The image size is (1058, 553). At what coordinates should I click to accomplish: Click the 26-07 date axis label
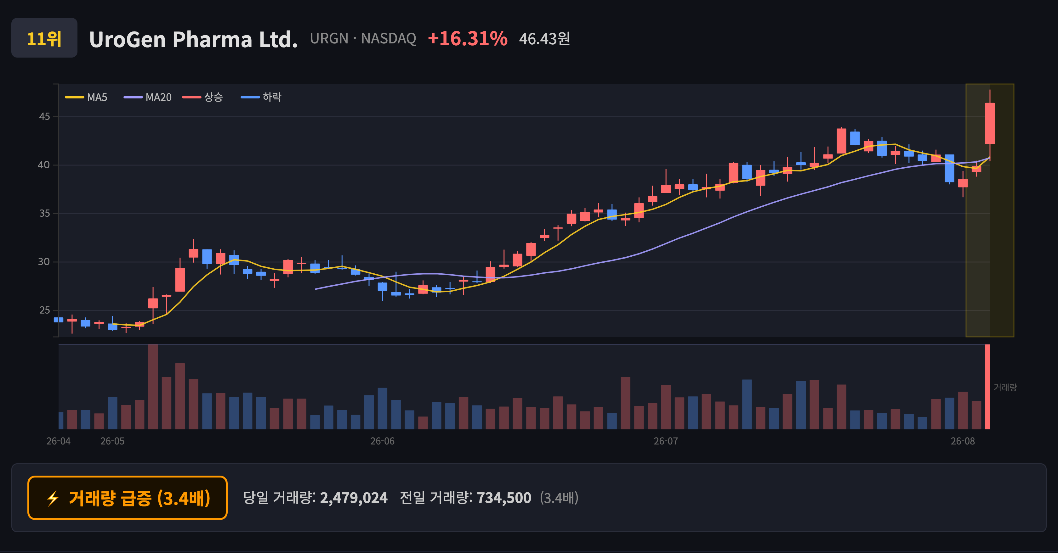click(x=666, y=441)
